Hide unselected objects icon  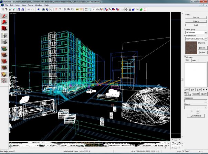tap(60, 9)
